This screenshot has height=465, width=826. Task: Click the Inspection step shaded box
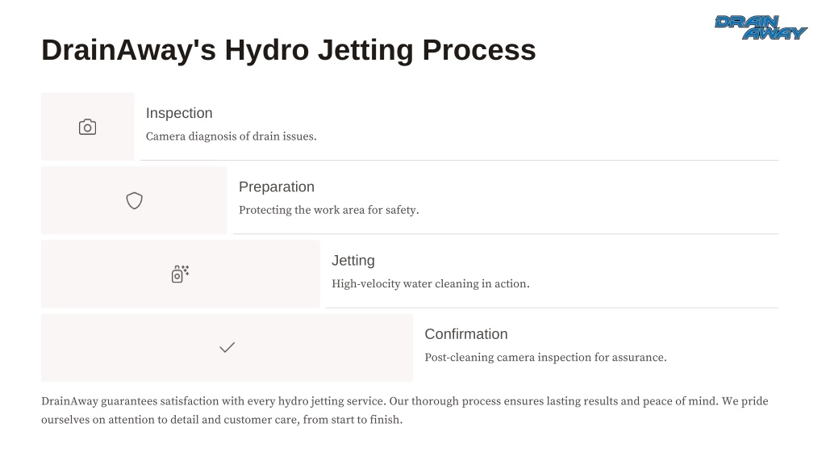(x=87, y=127)
